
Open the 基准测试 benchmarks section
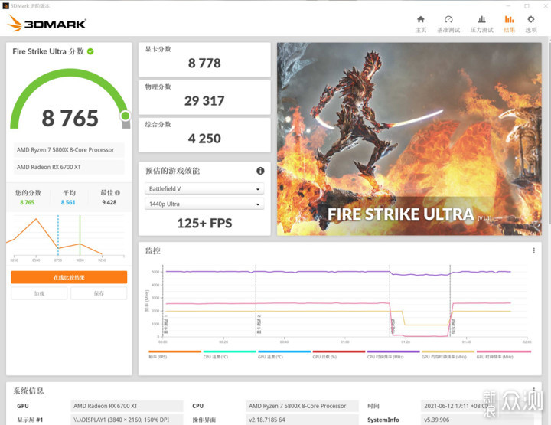[x=448, y=24]
